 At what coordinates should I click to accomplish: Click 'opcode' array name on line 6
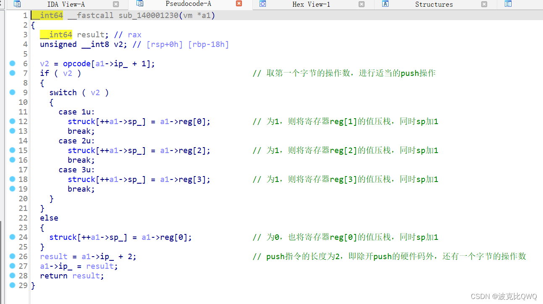[77, 64]
